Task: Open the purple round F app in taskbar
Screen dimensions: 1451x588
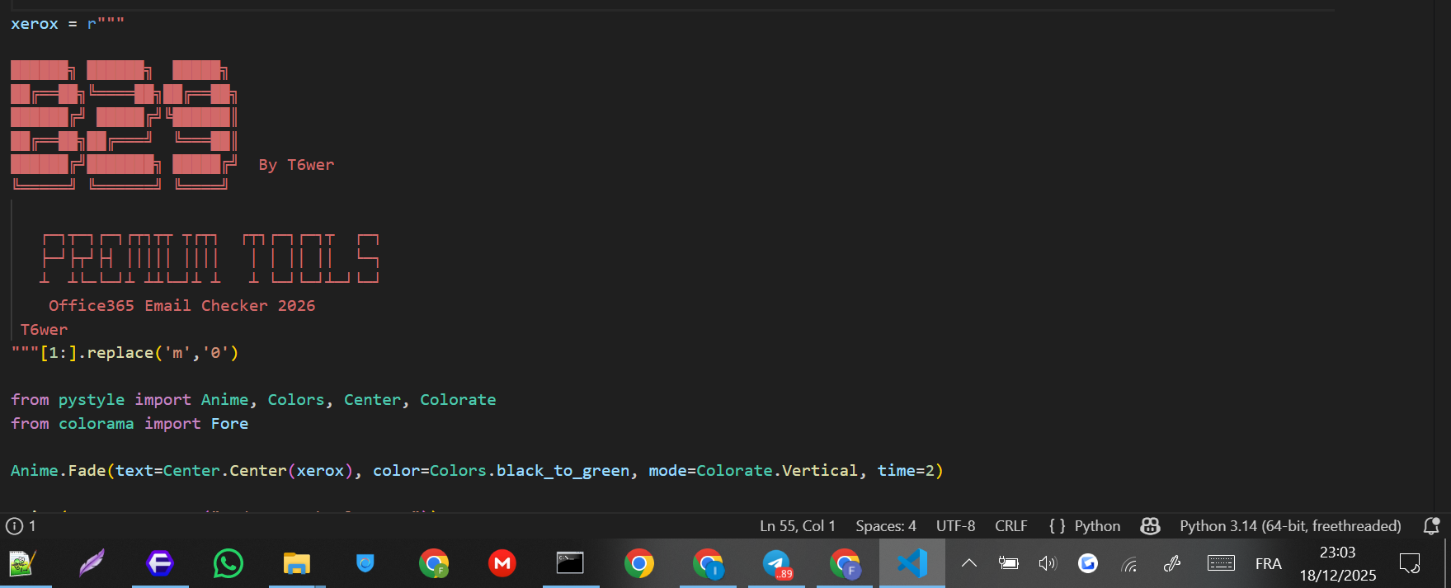Action: 160,564
